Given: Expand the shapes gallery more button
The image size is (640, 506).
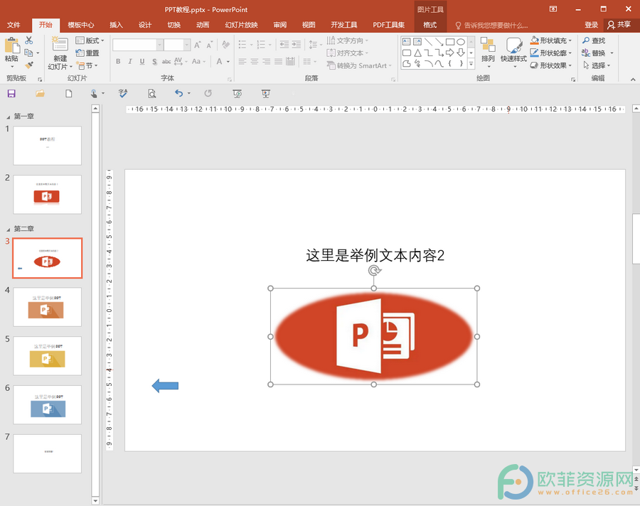Looking at the screenshot, I should (471, 64).
